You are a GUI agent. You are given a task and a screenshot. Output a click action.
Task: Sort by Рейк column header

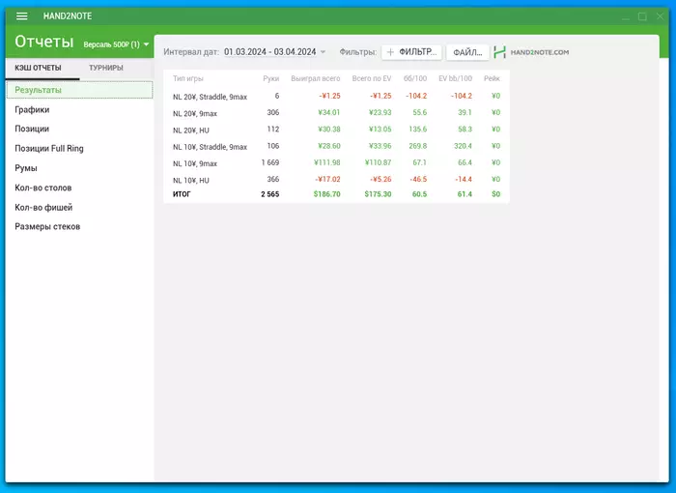pos(492,78)
